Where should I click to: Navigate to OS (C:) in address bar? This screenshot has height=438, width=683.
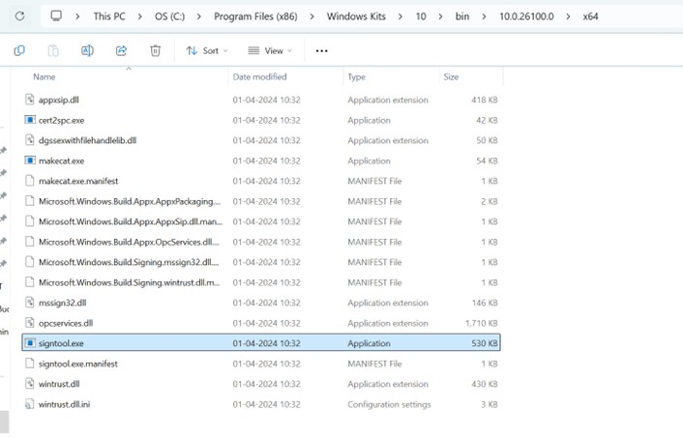(x=169, y=16)
